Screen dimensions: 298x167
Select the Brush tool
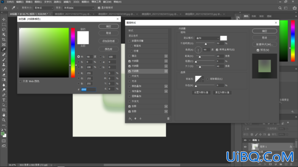pyautogui.click(x=4, y=59)
